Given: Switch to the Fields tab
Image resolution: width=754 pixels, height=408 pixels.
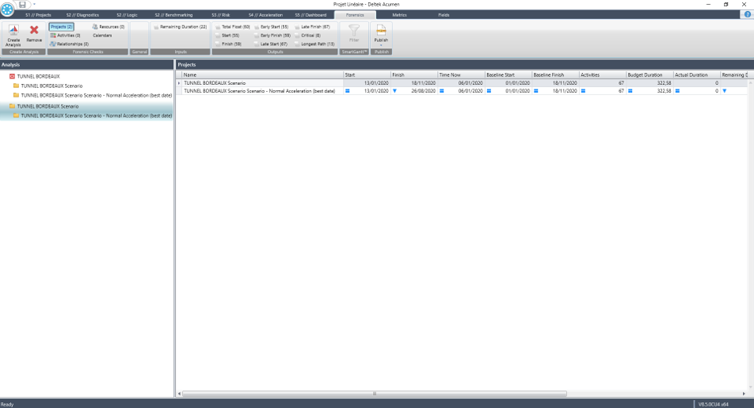Looking at the screenshot, I should [x=444, y=15].
